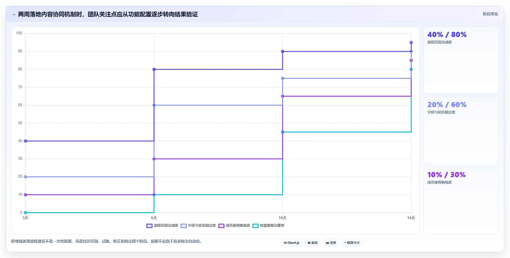The height and width of the screenshot is (258, 510).
Task: Select the 复盘数据完整率 point at 3天 (0)
Action: [x=26, y=213]
